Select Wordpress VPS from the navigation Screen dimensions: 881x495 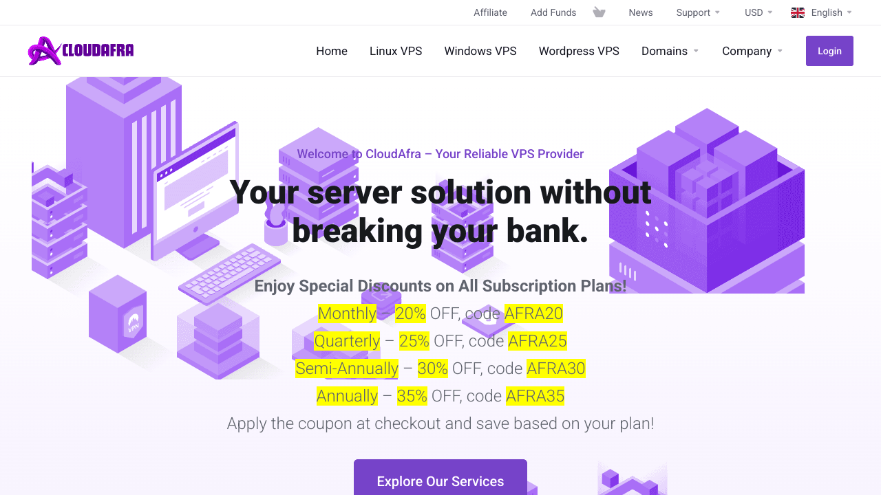tap(579, 50)
